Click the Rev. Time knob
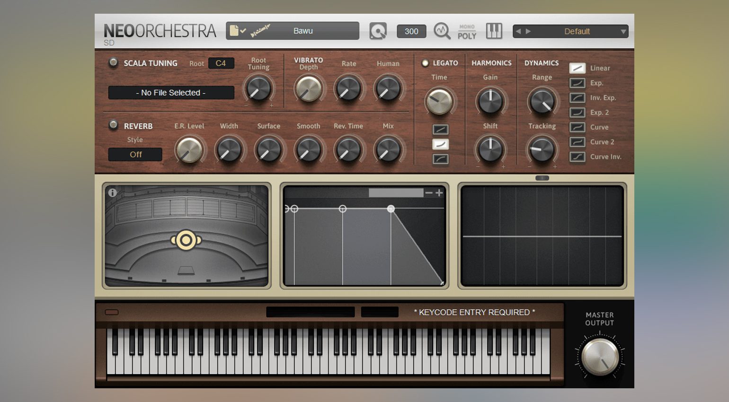729x402 pixels. pos(348,150)
